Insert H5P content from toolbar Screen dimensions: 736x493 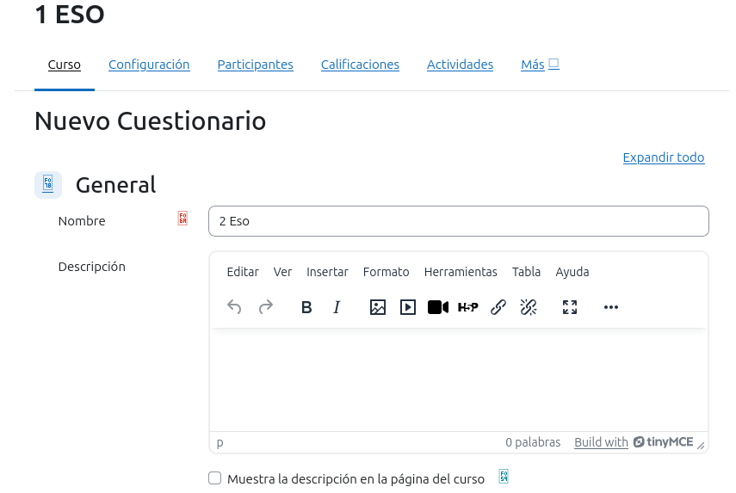pyautogui.click(x=467, y=307)
